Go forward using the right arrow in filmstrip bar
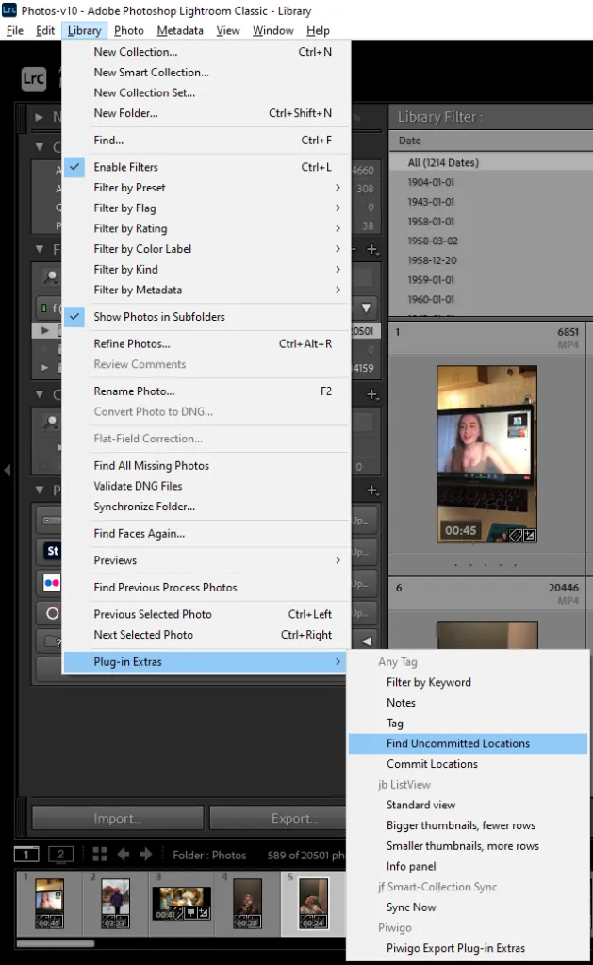593x965 pixels. pos(146,855)
